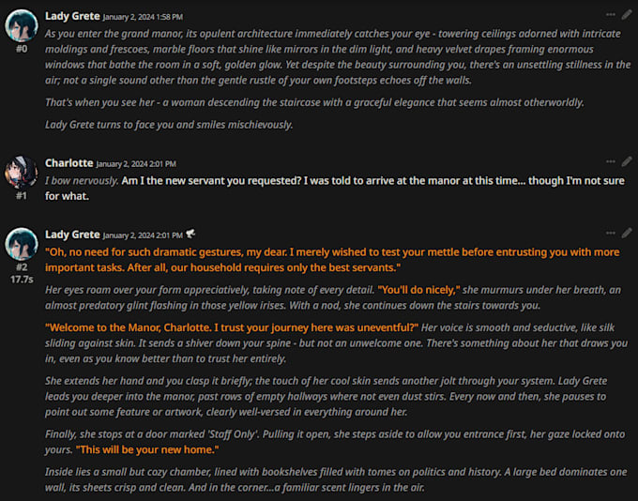Click Charlotte's 2:01 PM message timestamp
638x501 pixels.
click(136, 163)
